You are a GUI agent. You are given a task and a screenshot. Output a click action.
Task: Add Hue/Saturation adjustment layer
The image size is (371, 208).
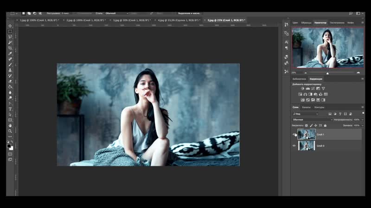point(300,94)
